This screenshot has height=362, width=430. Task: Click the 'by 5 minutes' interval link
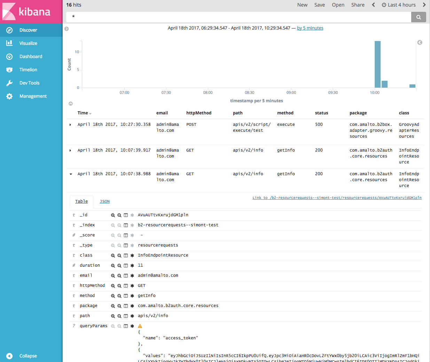pos(310,28)
